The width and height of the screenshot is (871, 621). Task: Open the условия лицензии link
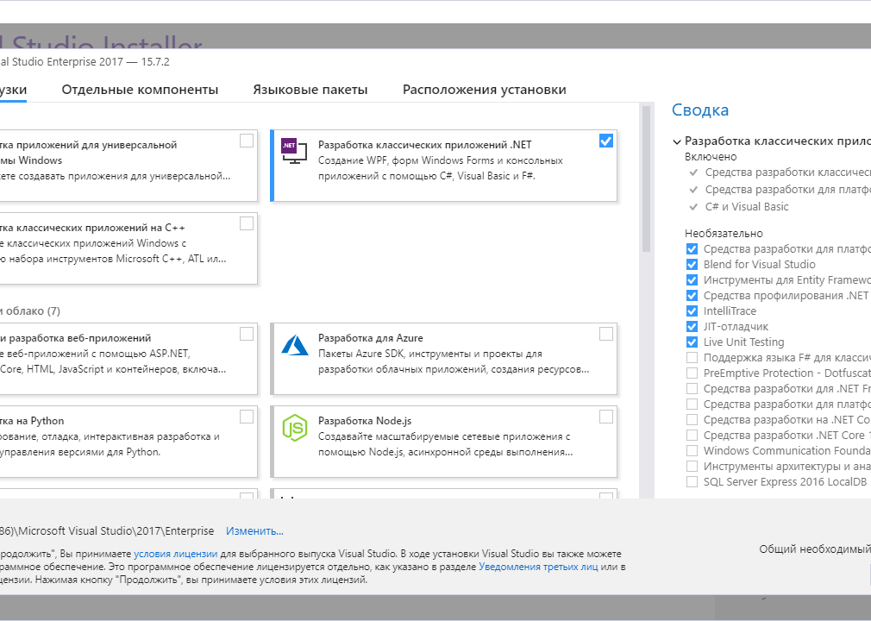(176, 554)
